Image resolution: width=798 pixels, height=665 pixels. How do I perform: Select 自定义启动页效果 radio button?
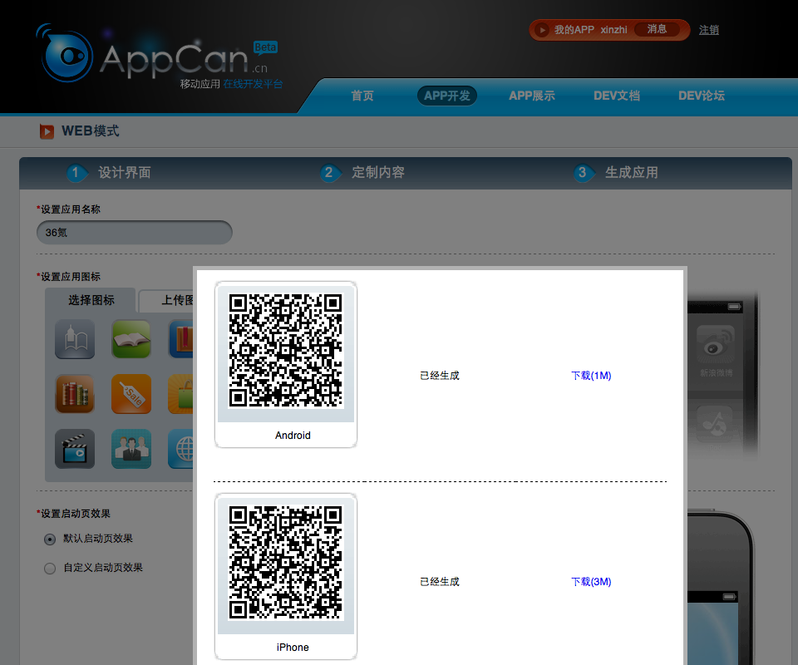(50, 569)
